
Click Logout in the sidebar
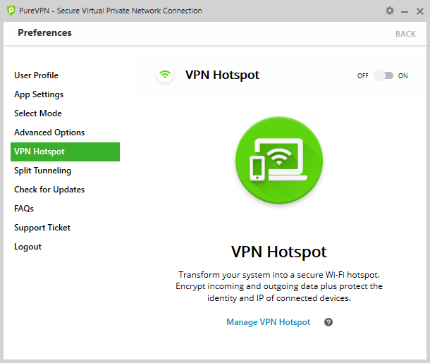click(27, 247)
